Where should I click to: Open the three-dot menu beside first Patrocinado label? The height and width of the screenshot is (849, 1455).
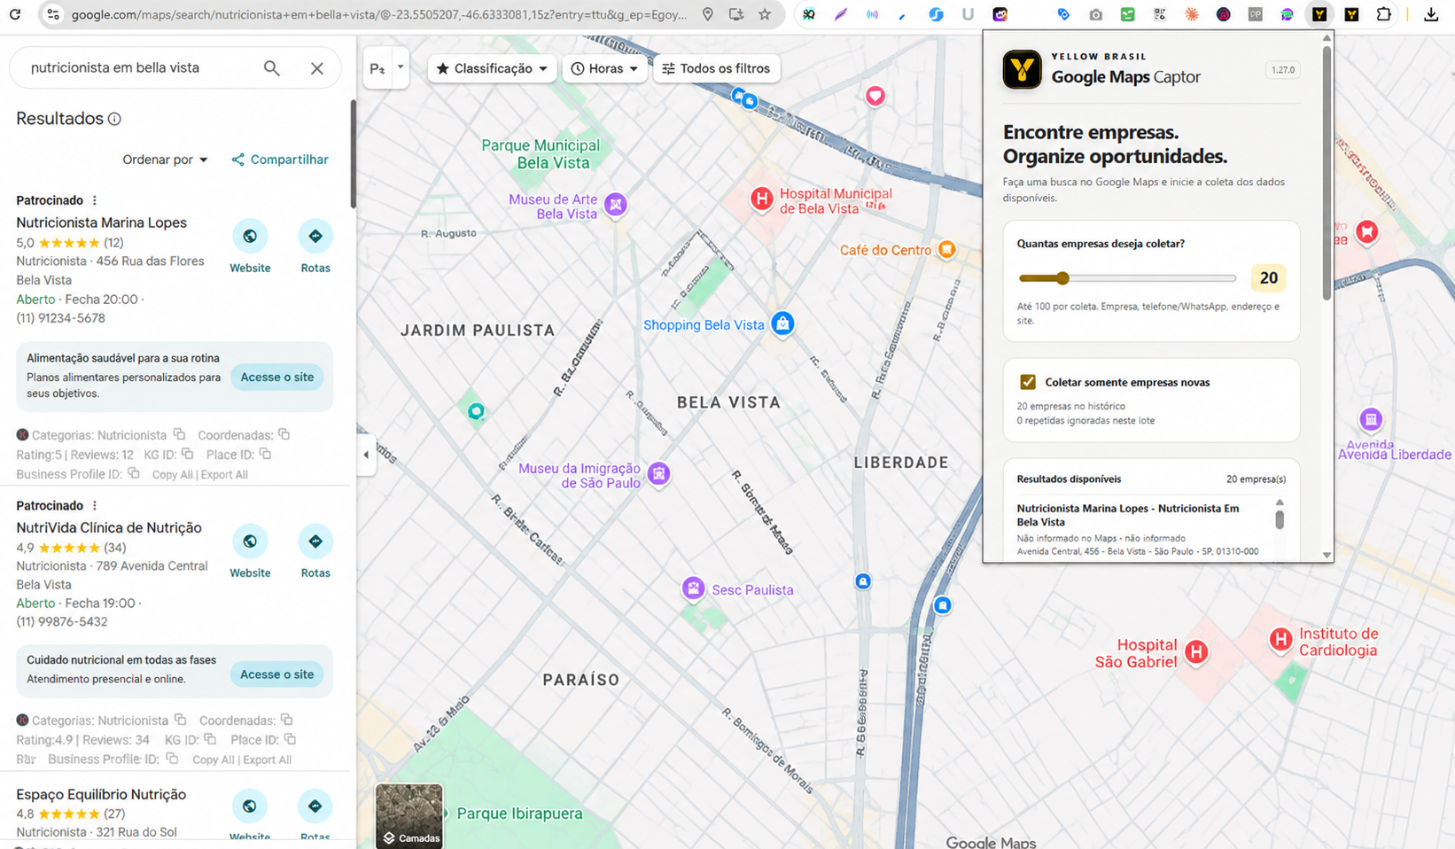(x=95, y=200)
